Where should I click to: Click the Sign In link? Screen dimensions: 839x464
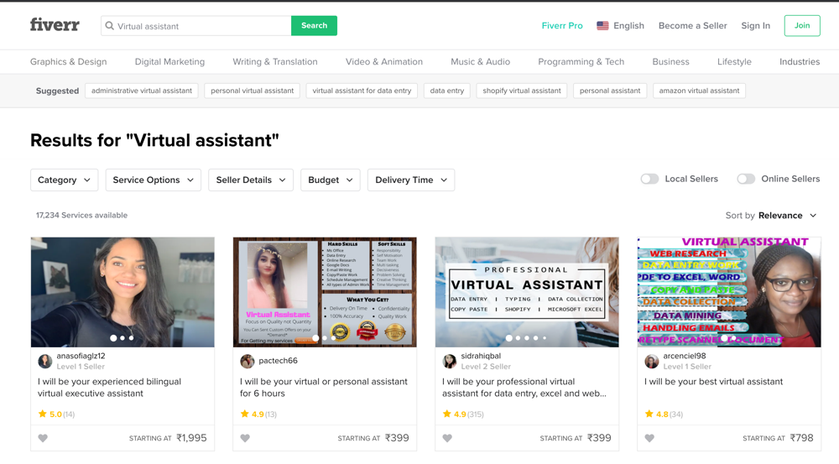coord(756,26)
